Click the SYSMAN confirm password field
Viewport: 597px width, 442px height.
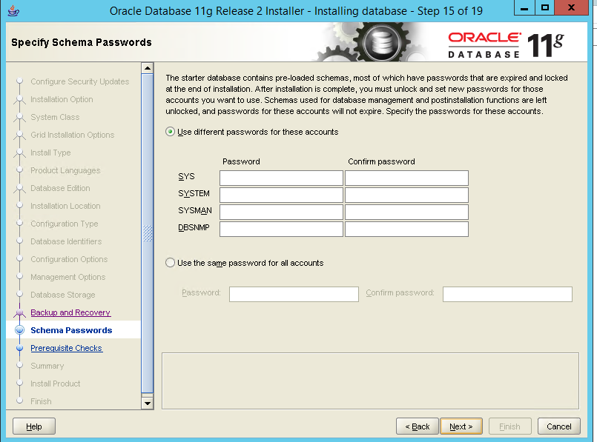406,212
